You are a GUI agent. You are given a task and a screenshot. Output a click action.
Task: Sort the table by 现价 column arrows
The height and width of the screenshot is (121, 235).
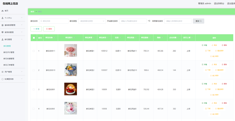tap(162, 38)
